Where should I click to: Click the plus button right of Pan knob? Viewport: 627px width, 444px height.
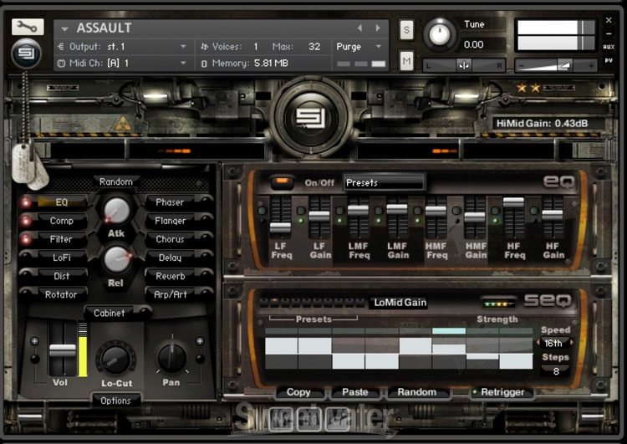200,341
